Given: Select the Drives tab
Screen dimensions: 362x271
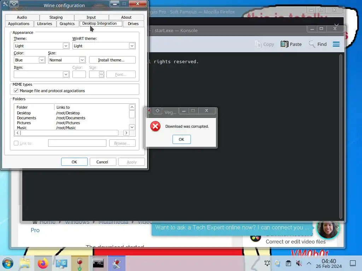Looking at the screenshot, I should (133, 24).
